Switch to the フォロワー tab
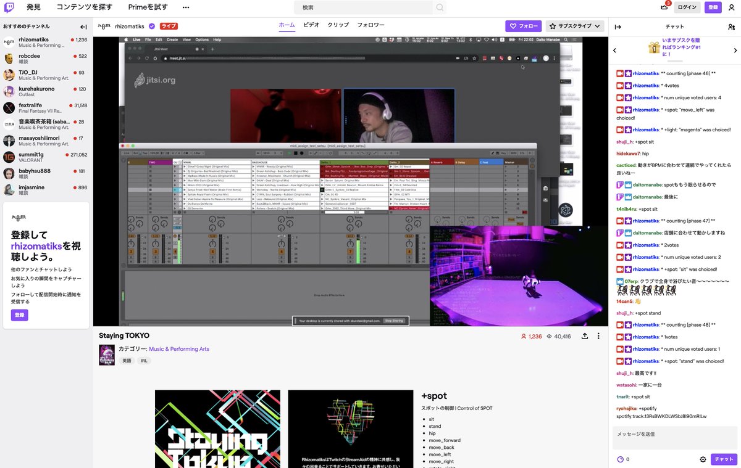 tap(371, 25)
